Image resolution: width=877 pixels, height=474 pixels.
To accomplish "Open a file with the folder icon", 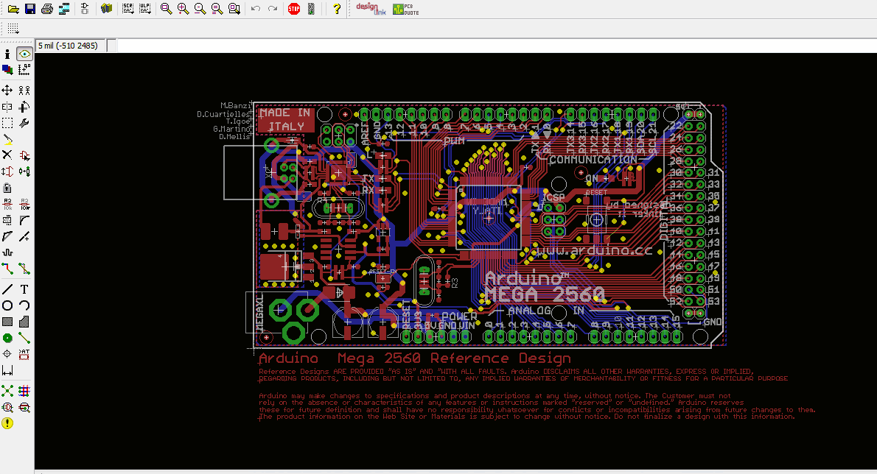I will pos(13,9).
